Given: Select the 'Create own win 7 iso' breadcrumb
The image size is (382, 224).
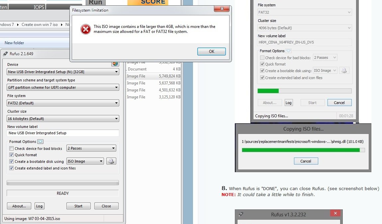Looking at the screenshot, I should tap(40, 25).
